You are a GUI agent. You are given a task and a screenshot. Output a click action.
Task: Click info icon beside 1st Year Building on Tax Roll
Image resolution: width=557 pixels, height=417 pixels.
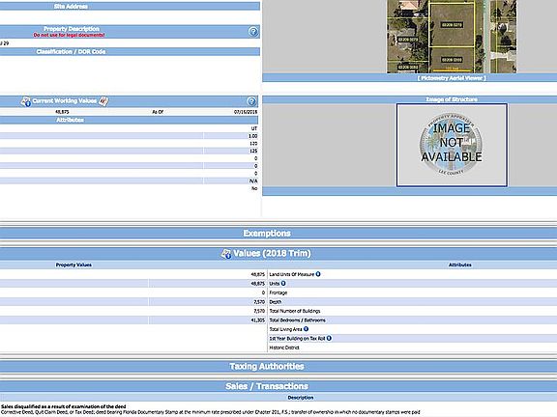click(329, 338)
